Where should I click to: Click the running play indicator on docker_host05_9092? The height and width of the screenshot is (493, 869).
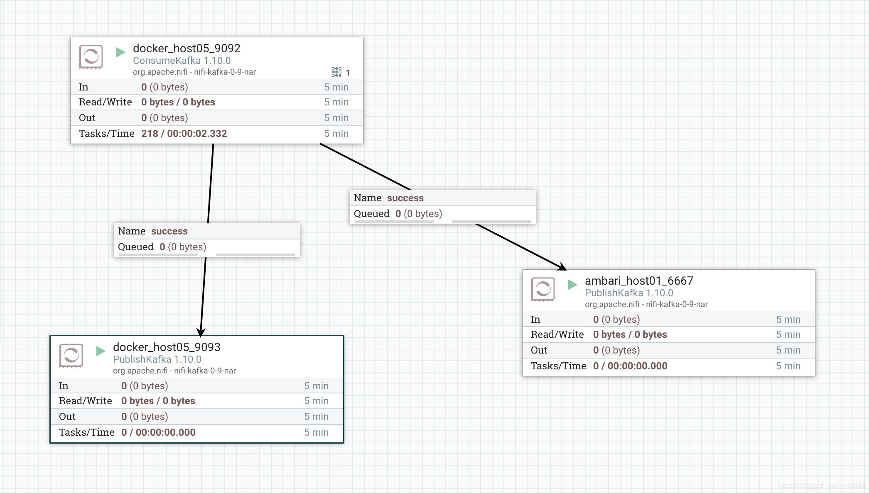tap(120, 52)
